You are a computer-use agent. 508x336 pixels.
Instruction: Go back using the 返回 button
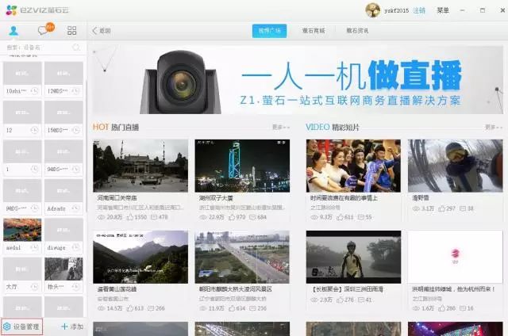(101, 31)
